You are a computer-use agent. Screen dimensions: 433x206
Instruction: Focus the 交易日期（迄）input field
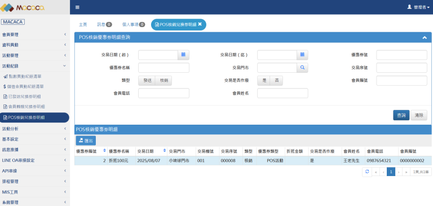[277, 55]
